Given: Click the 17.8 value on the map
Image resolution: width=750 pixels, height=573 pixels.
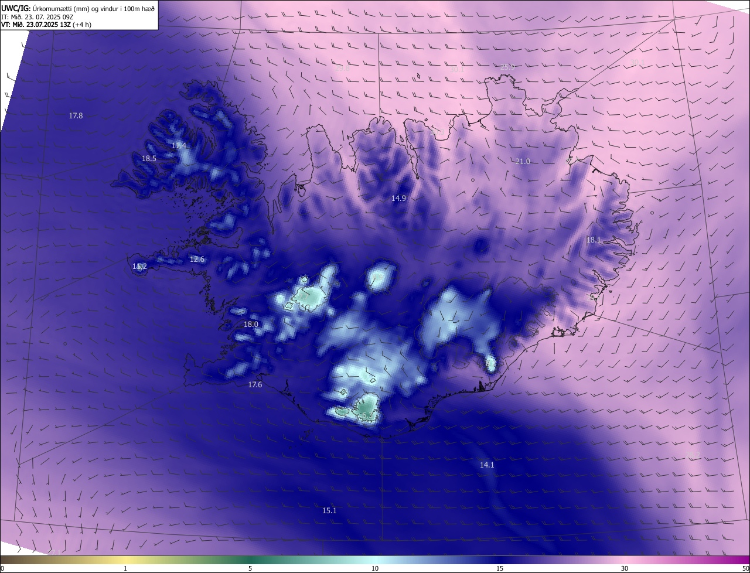Looking at the screenshot, I should click(76, 116).
